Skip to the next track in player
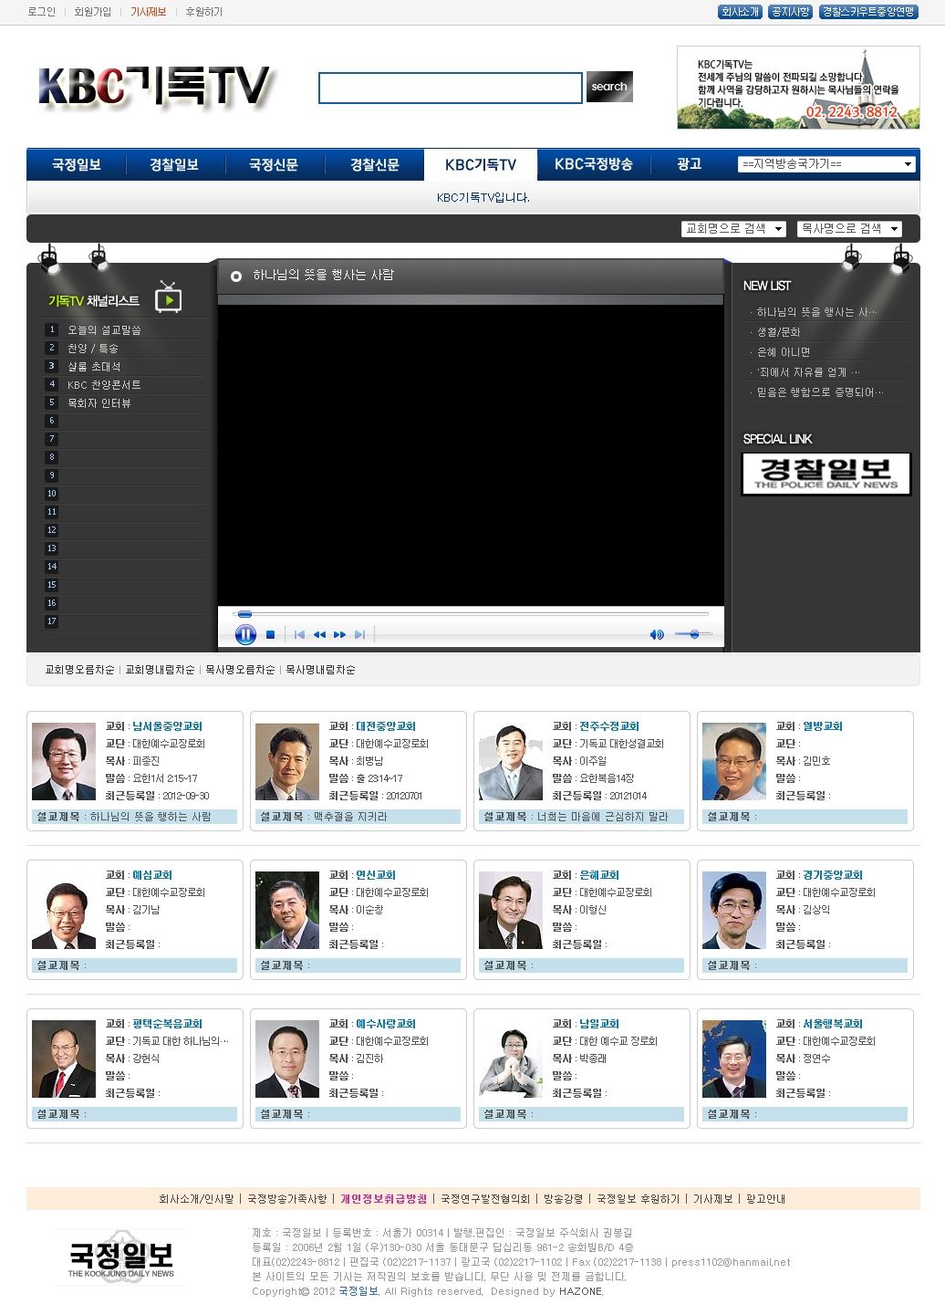 tap(359, 634)
